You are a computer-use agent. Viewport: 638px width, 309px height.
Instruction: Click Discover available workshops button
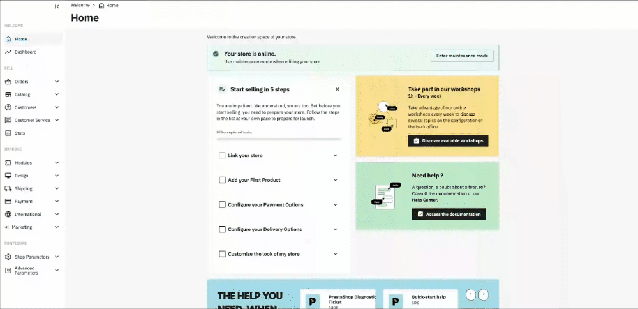tap(448, 140)
